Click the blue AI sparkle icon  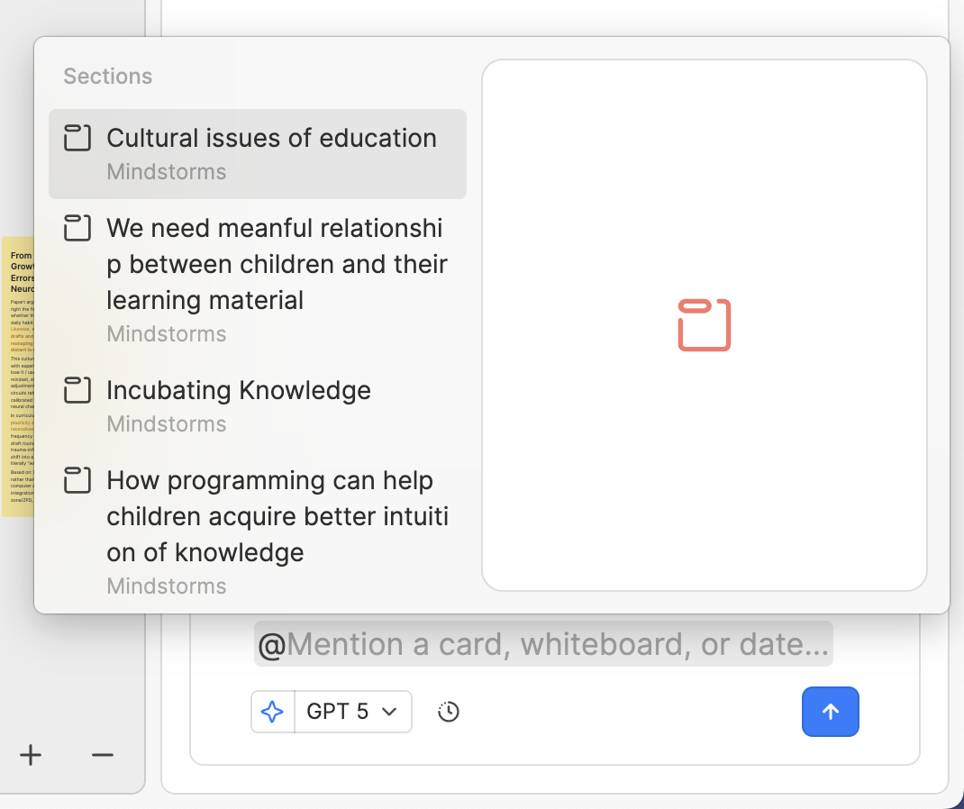[x=272, y=712]
